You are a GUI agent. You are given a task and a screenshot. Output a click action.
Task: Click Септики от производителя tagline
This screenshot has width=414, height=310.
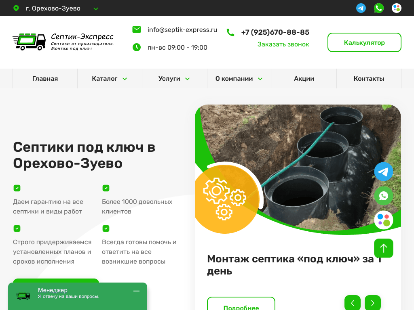(82, 44)
